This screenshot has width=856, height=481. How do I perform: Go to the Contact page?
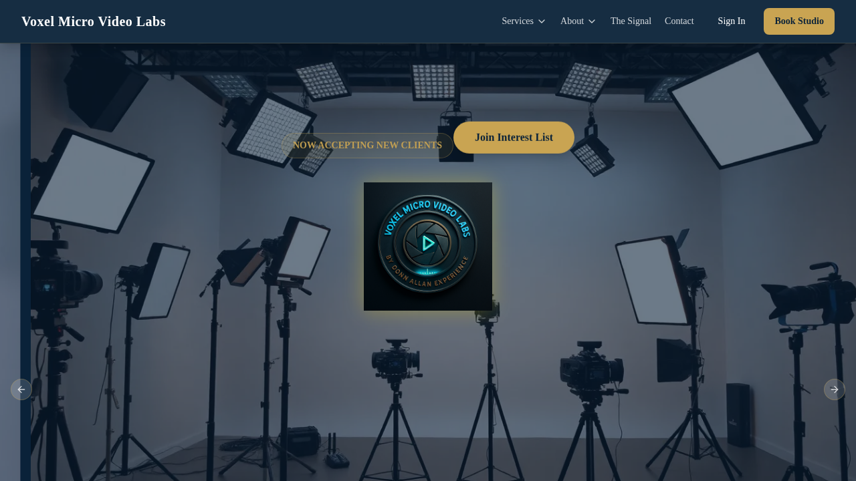click(679, 21)
